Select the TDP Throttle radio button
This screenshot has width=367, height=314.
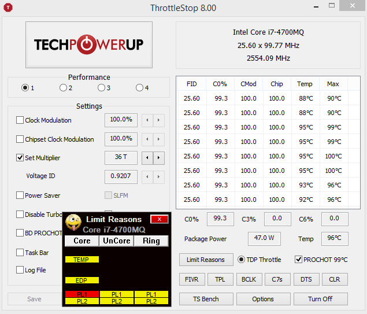pos(241,260)
